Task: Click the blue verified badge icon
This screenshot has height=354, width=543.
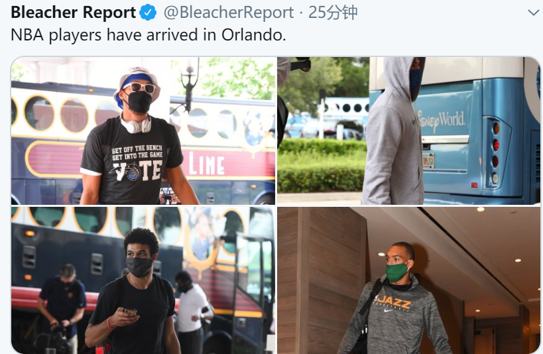Action: coord(148,13)
